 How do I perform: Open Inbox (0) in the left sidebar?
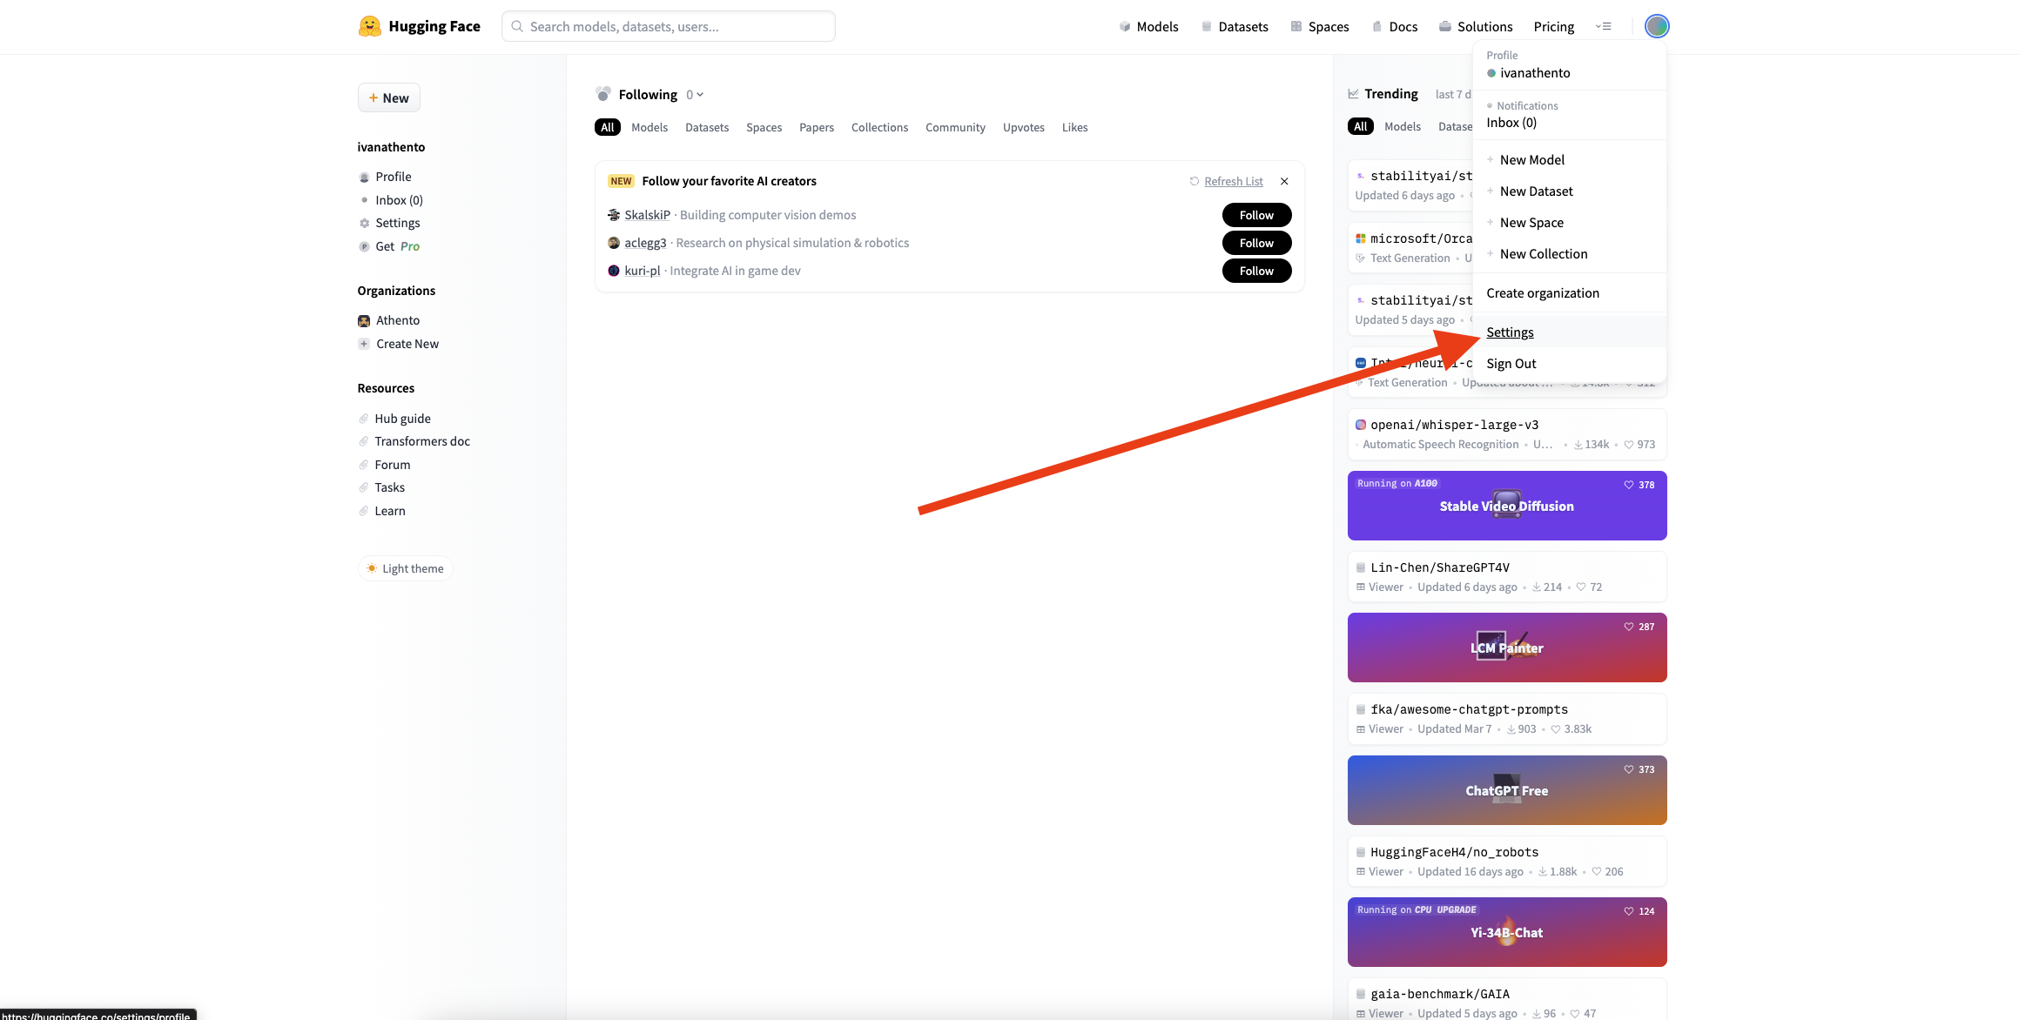click(x=391, y=200)
